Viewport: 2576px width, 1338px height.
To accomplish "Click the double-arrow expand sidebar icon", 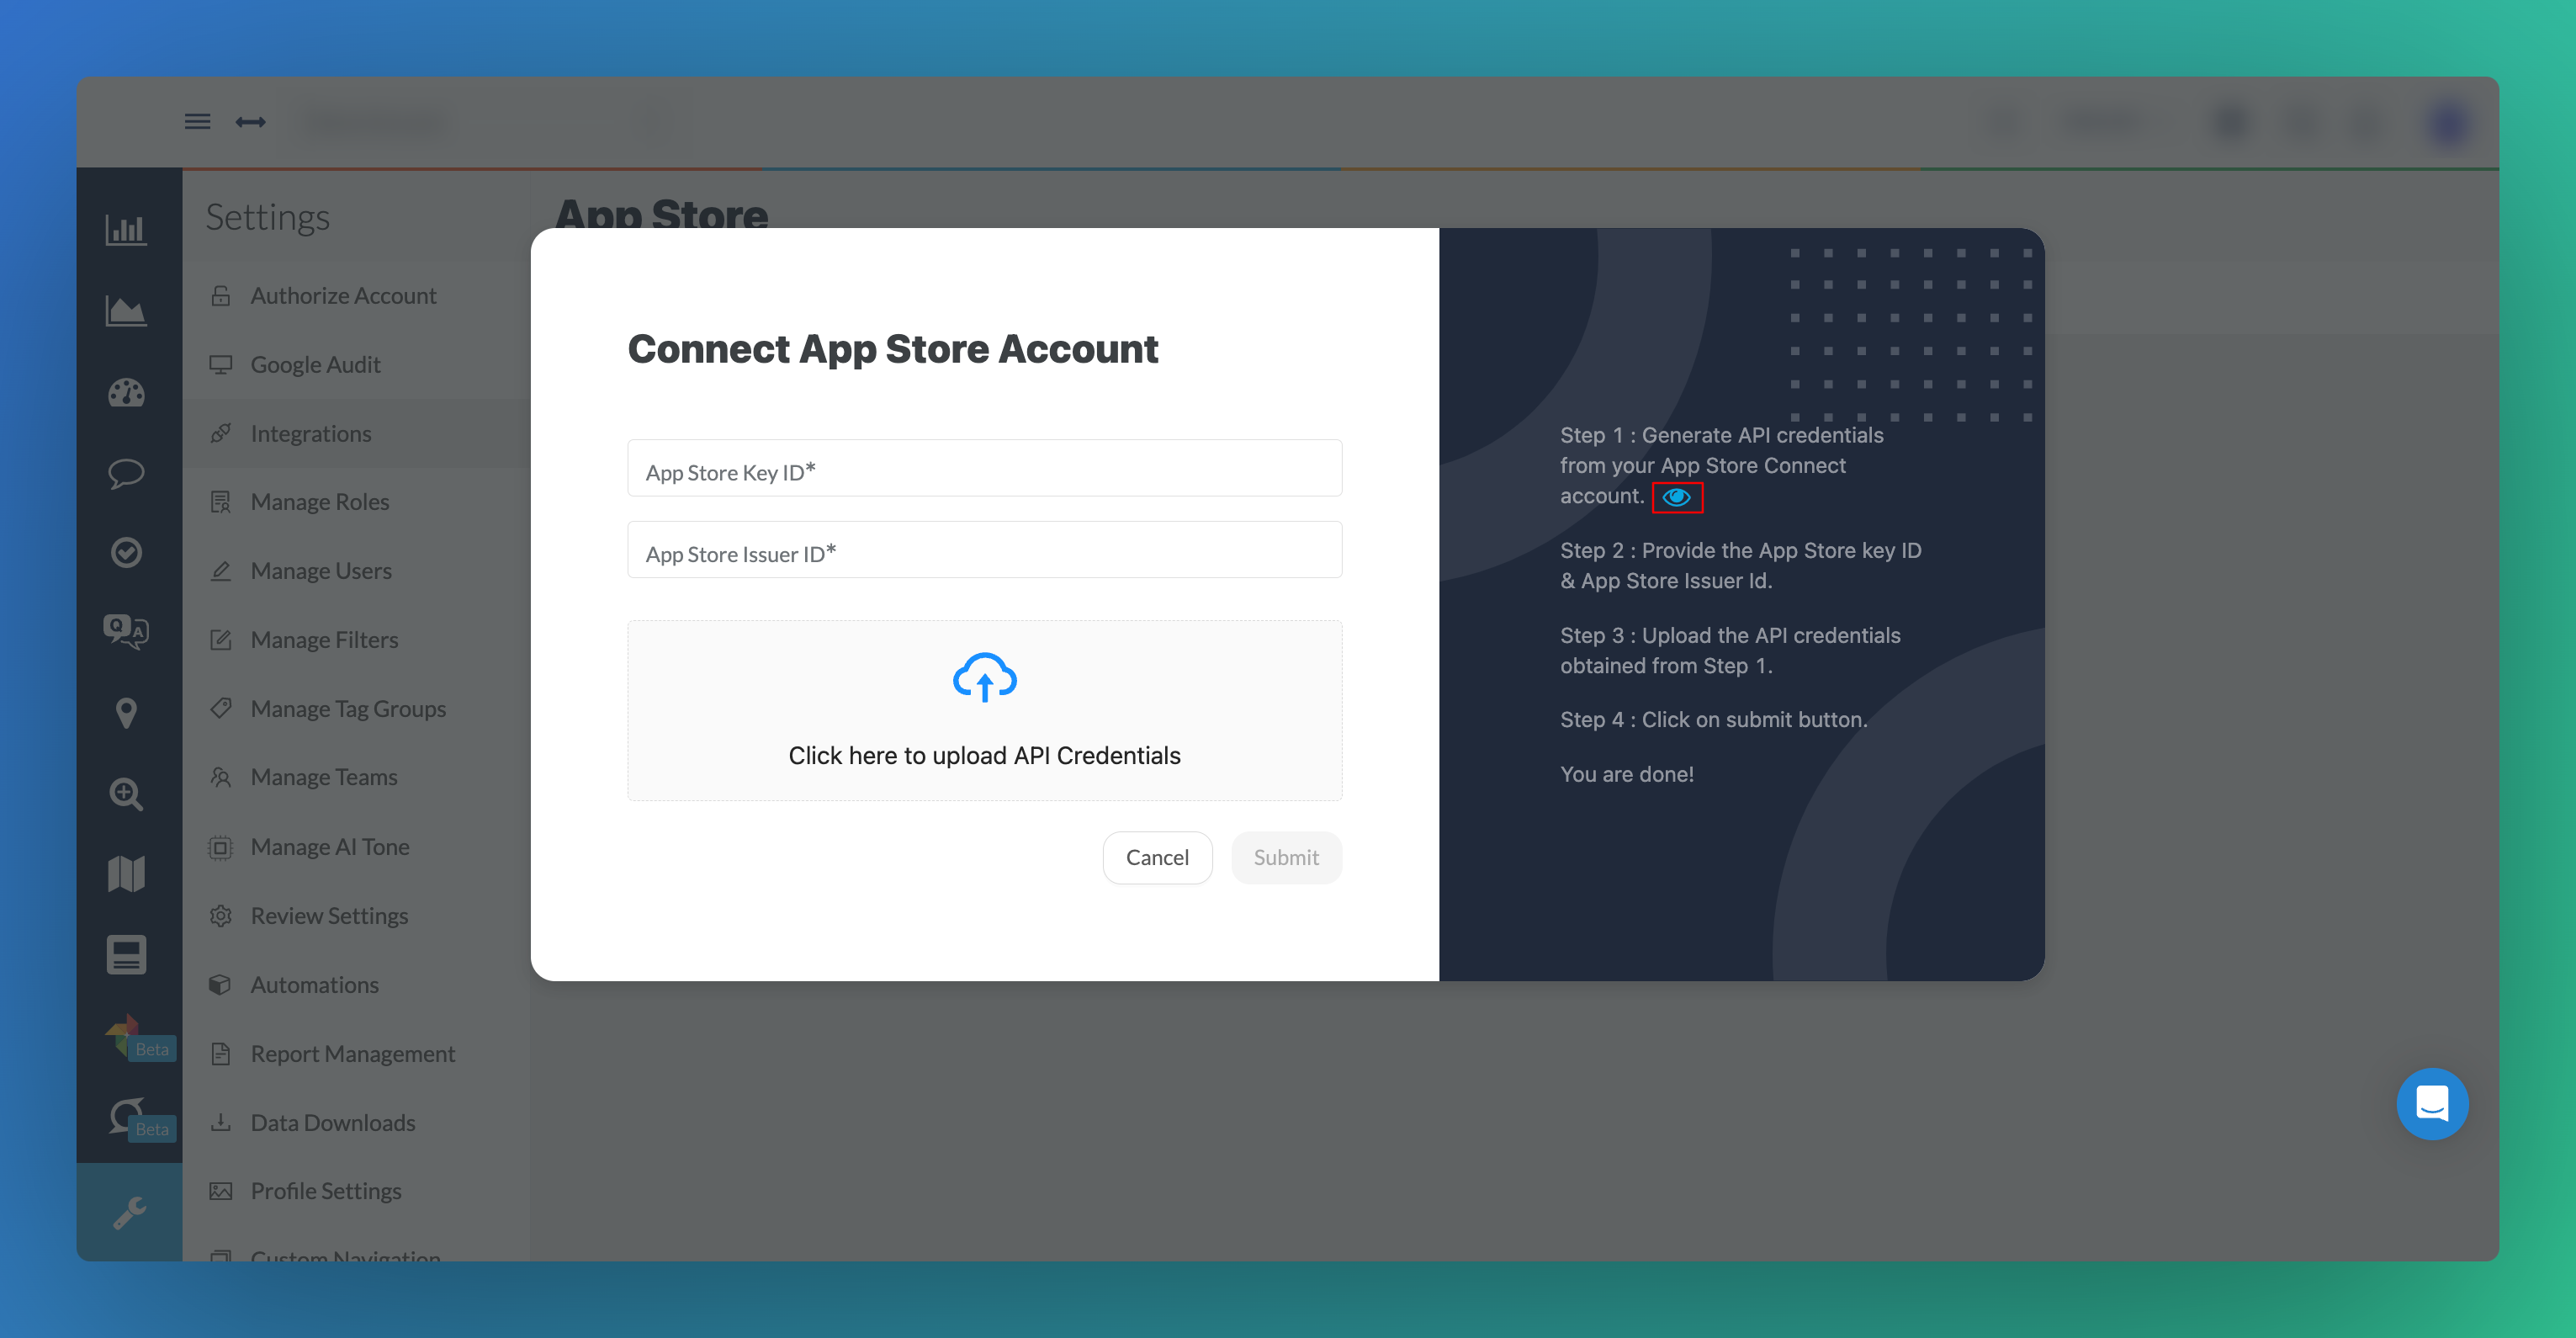I will (x=250, y=122).
